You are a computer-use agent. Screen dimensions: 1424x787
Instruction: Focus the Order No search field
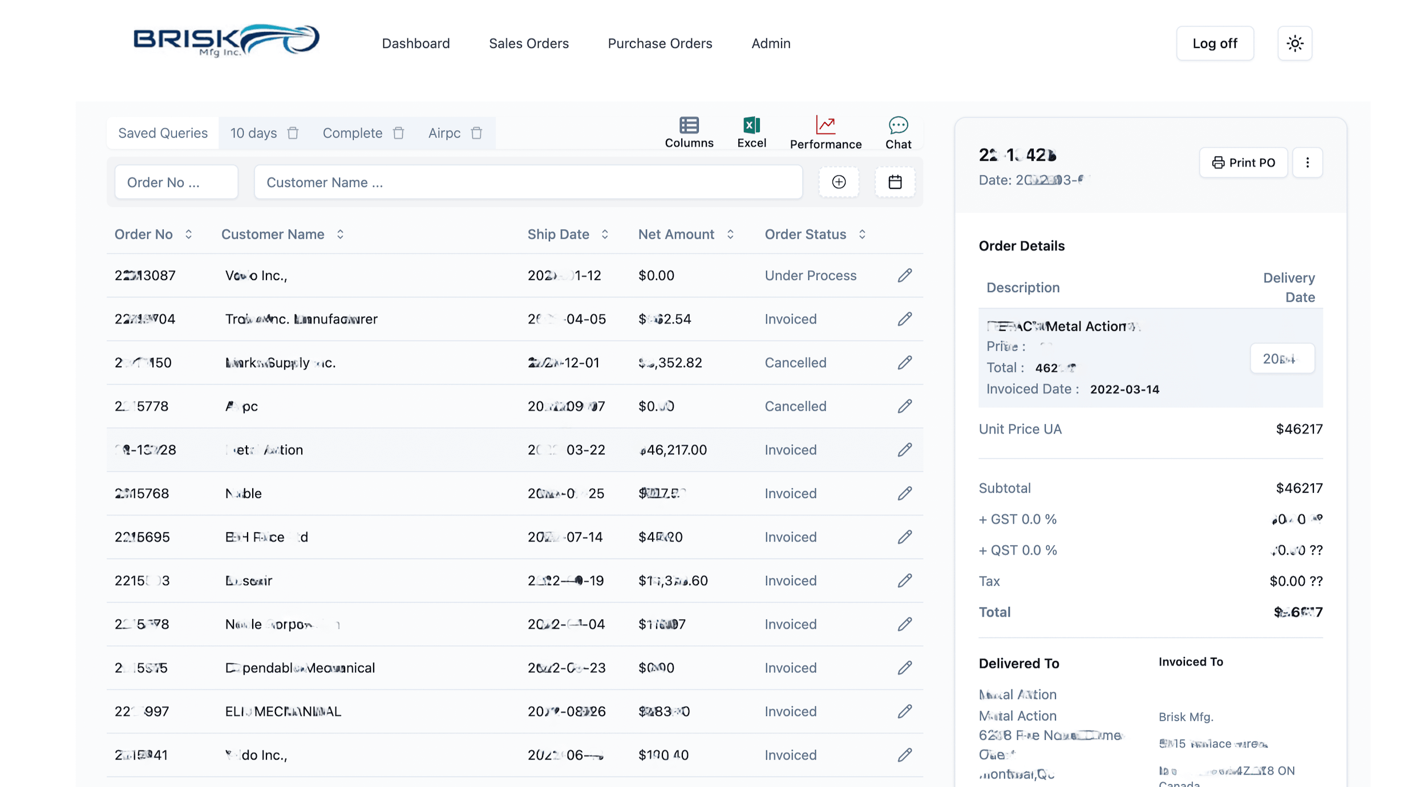[x=176, y=182]
